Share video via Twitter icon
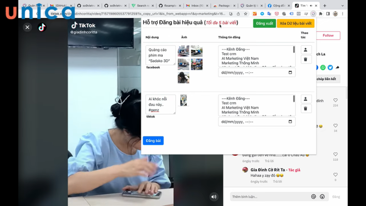 330,67
